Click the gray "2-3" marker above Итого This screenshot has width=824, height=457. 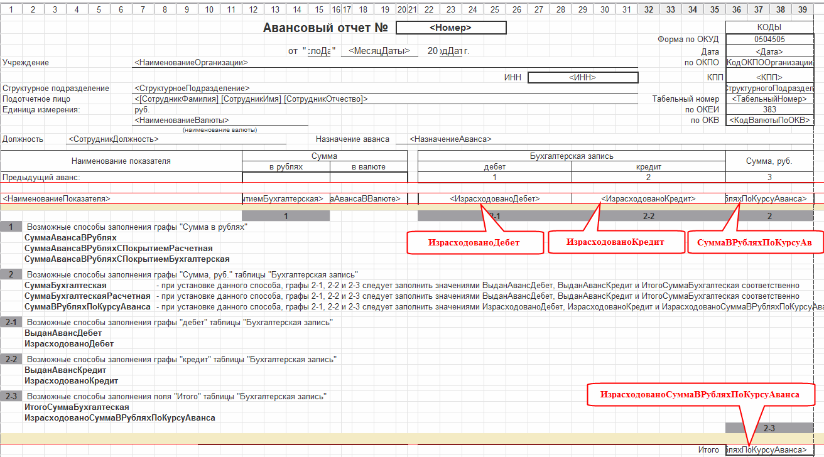pos(769,428)
